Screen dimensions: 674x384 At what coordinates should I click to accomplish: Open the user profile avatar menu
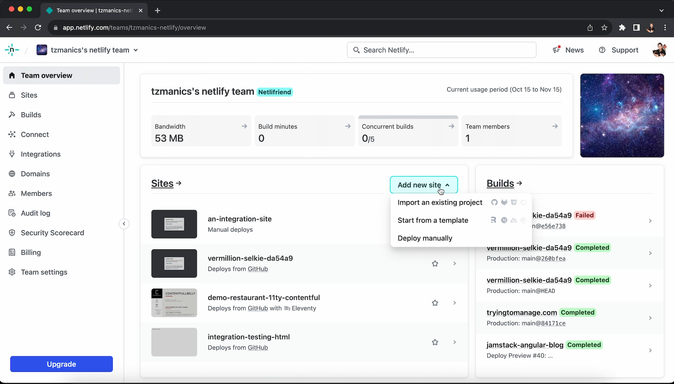659,50
